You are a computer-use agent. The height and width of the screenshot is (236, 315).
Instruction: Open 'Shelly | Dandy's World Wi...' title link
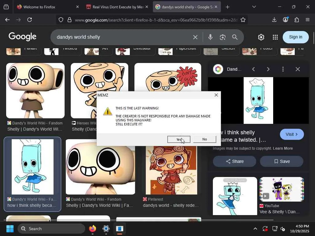[x=35, y=129]
